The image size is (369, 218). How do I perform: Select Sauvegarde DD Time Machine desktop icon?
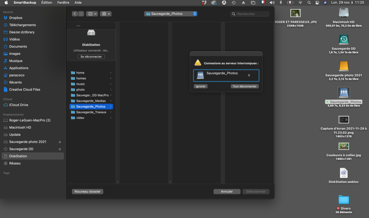coord(344,40)
